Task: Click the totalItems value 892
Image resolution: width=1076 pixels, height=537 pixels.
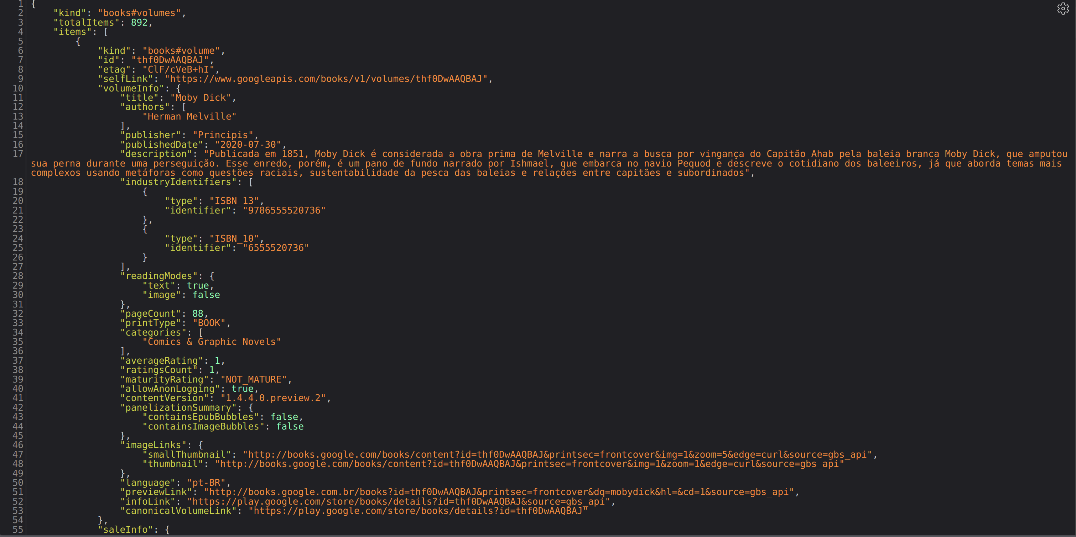Action: click(139, 22)
